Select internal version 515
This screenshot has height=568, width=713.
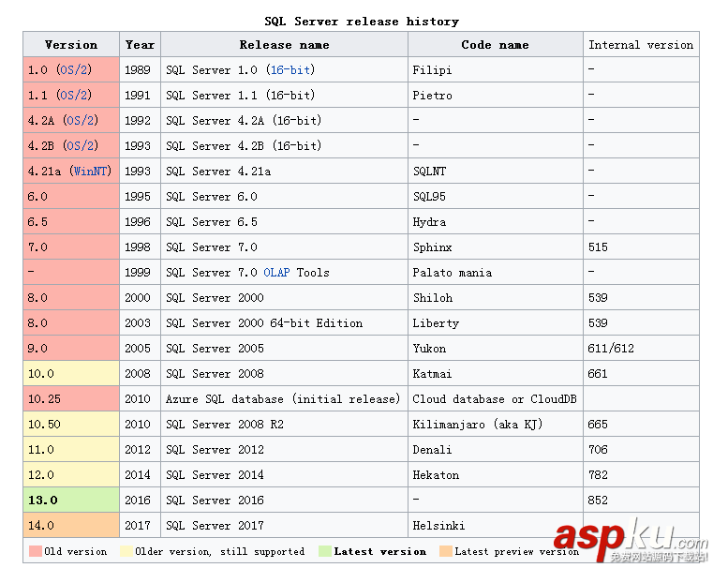click(x=598, y=247)
